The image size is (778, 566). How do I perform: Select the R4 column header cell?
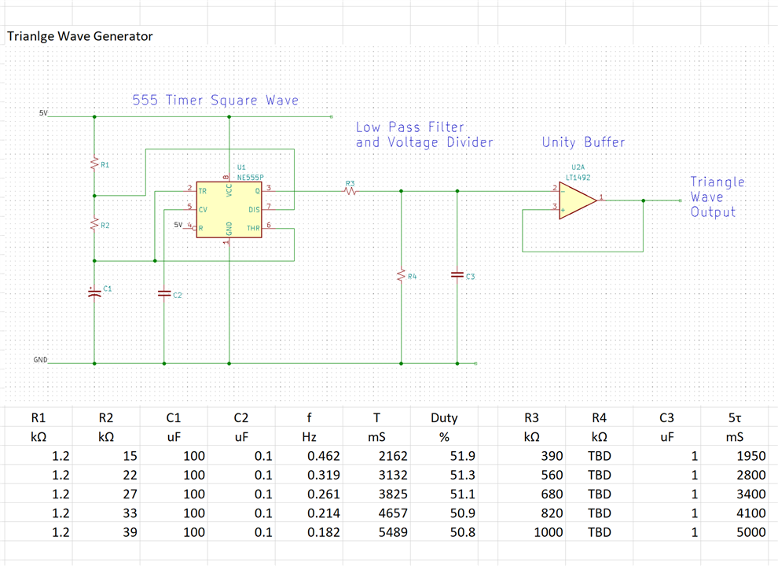pos(600,417)
